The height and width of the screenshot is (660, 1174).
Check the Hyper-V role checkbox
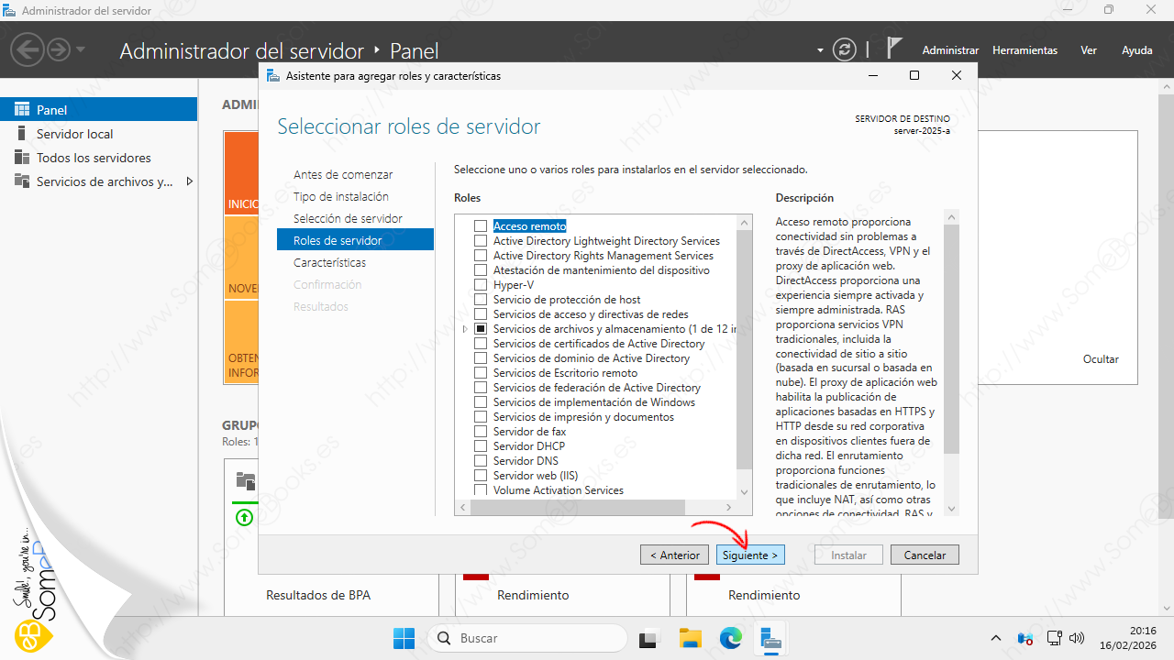[481, 285]
